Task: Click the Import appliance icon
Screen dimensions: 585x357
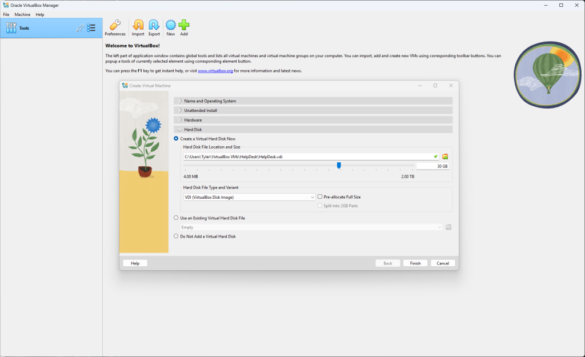Action: pos(138,26)
